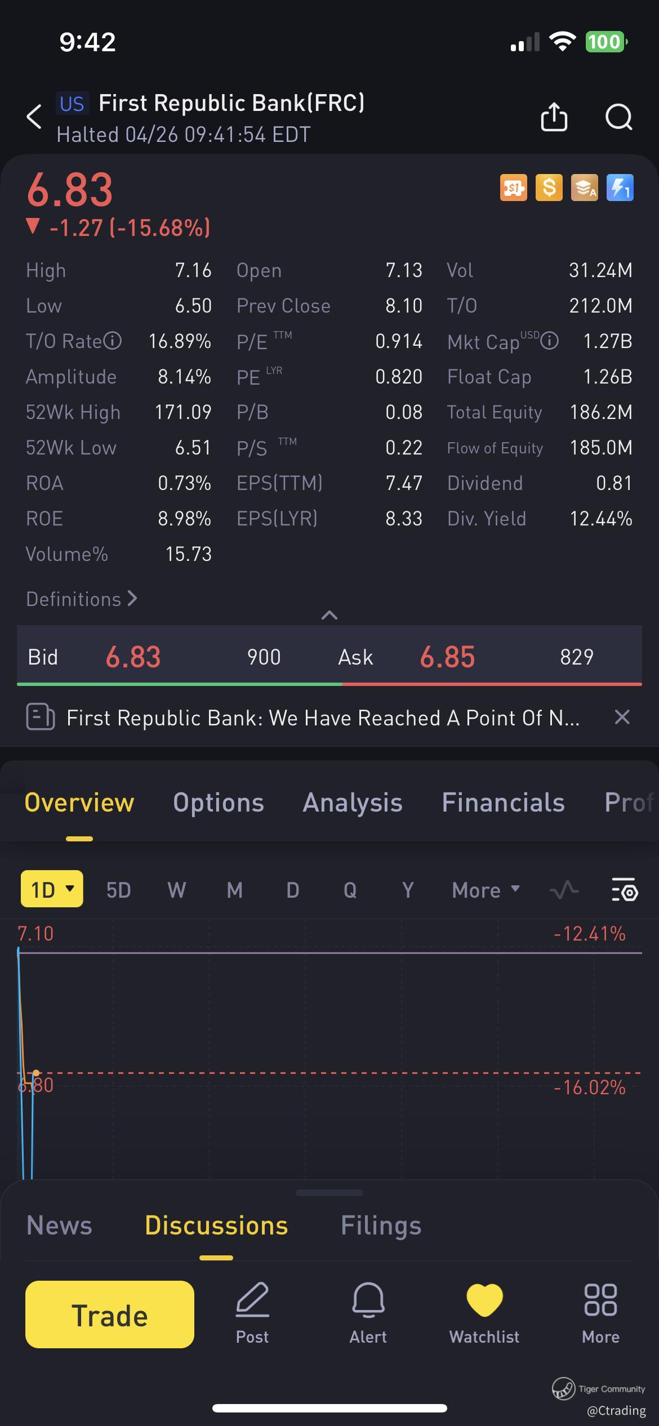Open the 1D period dropdown
The image size is (659, 1426).
(x=52, y=889)
